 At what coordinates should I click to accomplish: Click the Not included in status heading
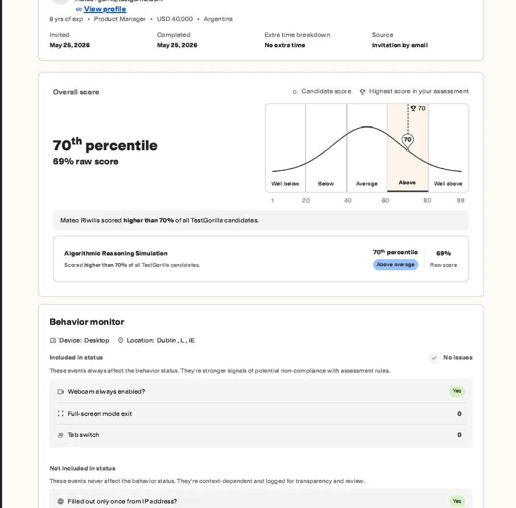click(82, 469)
